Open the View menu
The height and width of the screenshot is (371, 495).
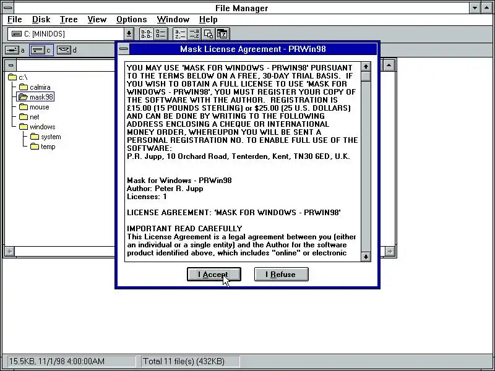(x=97, y=20)
